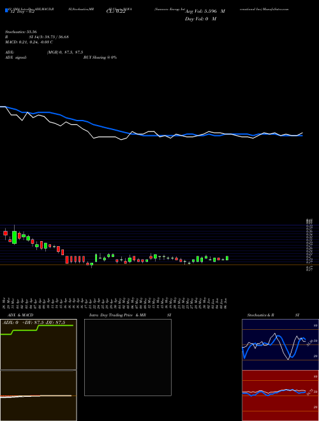Image resolution: width=319 pixels, height=421 pixels.
Task: Click the MACD line in lower ADX panel
Action: coord(36,396)
